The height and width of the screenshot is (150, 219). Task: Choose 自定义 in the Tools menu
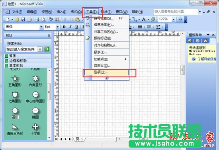click(107, 66)
